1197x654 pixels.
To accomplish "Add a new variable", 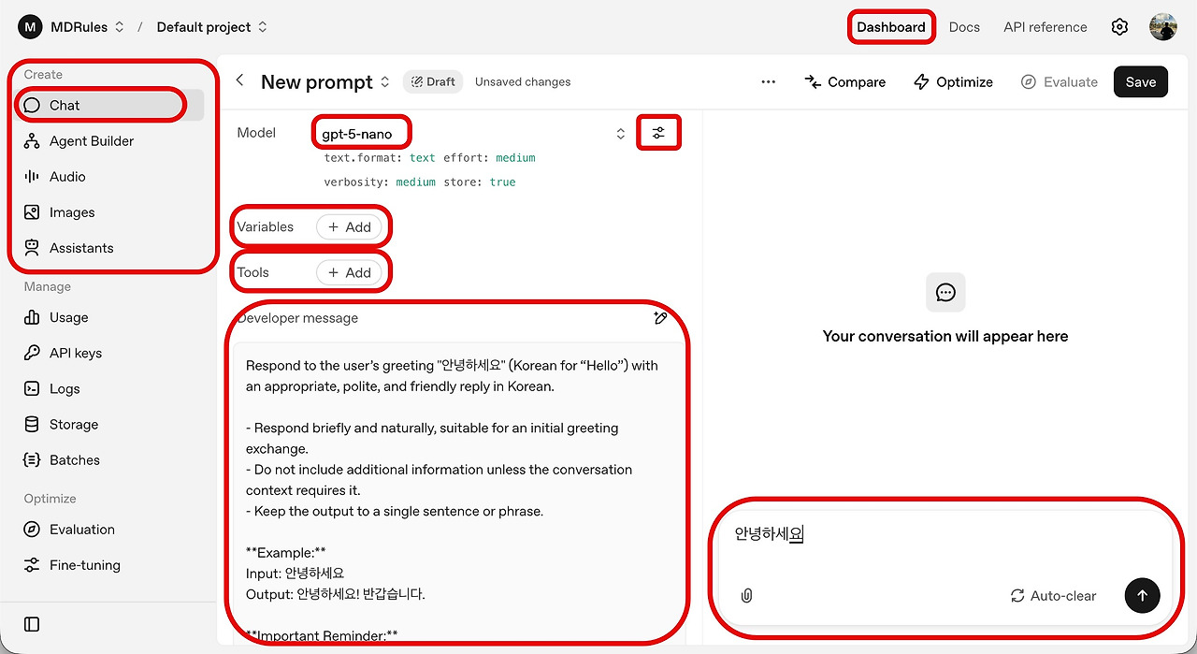I will click(x=350, y=226).
